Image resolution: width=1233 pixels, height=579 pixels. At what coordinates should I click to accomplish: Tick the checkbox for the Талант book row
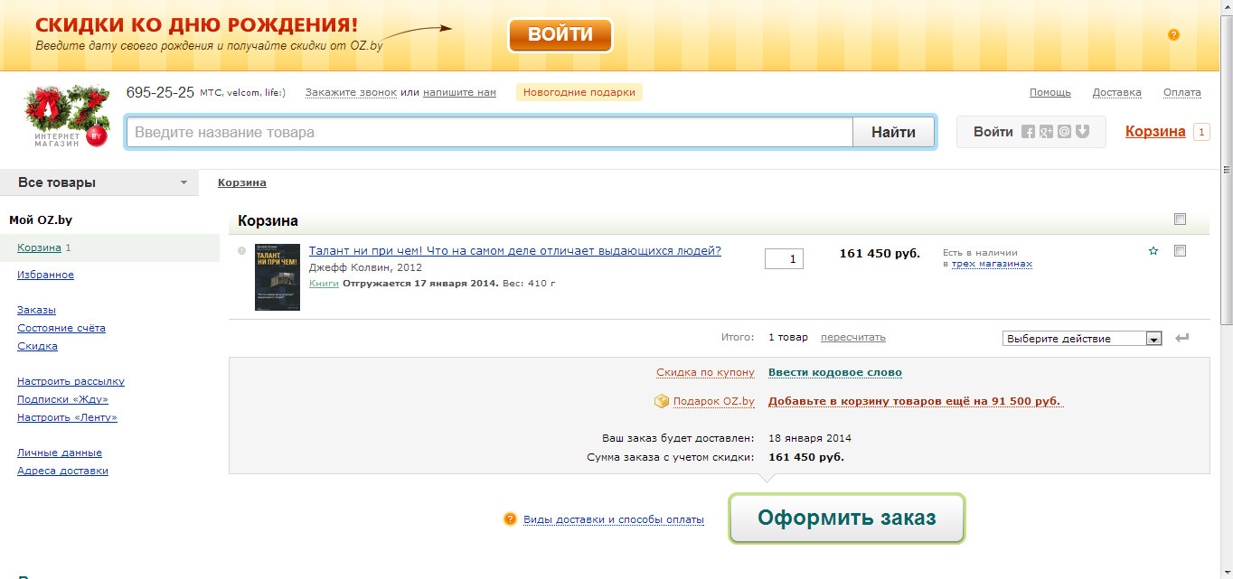[x=1180, y=251]
